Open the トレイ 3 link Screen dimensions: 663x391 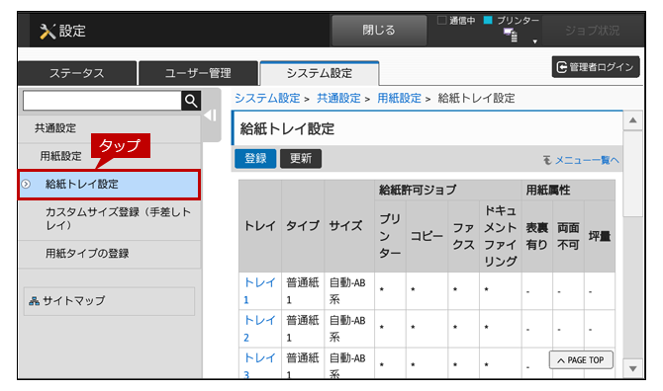(259, 365)
